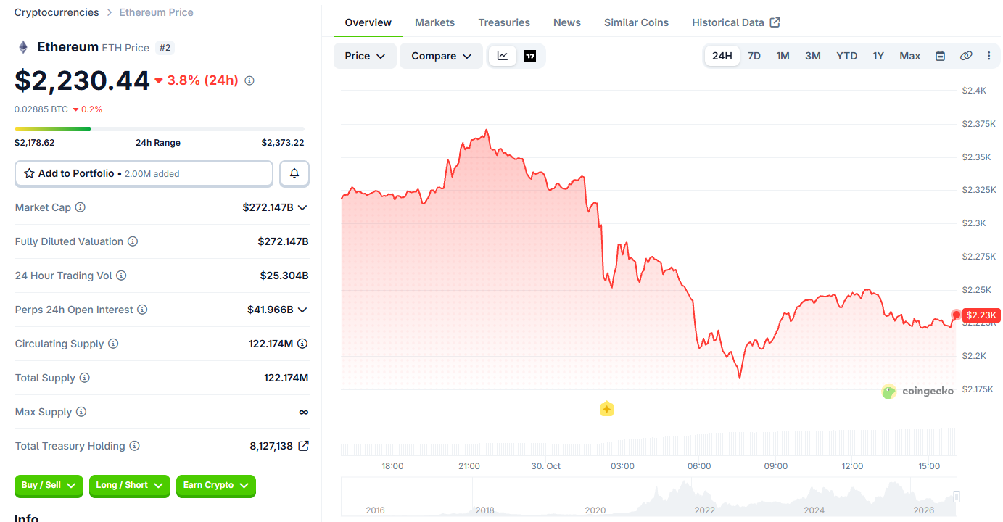
Task: Select the 7D time range
Action: click(754, 56)
